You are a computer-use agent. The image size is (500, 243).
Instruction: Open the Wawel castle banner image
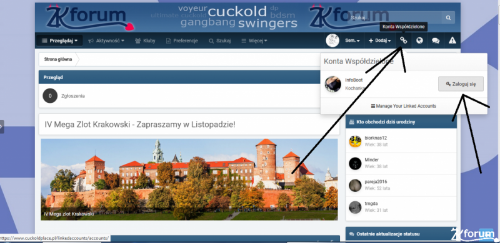189,179
